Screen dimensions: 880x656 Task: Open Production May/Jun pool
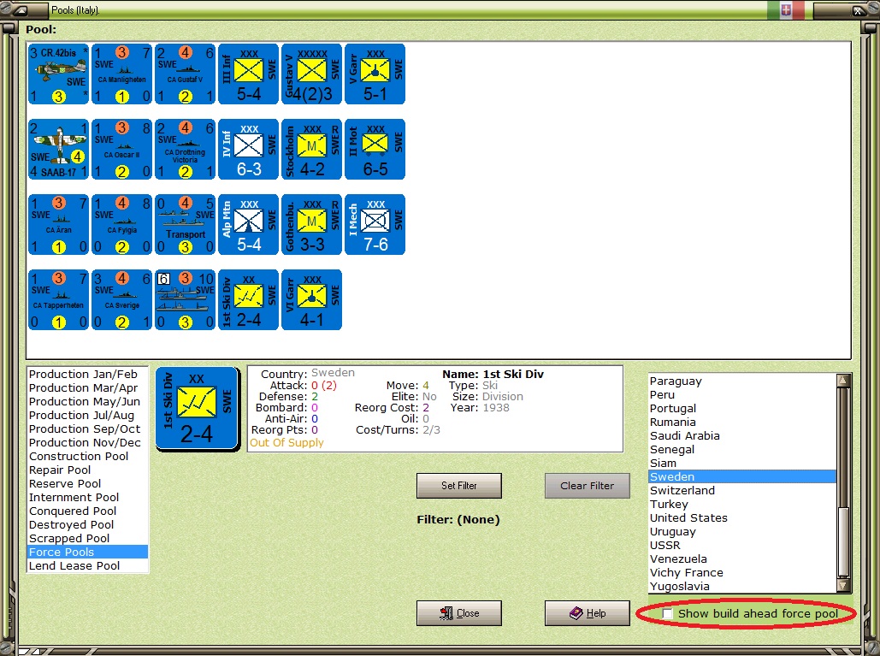pyautogui.click(x=87, y=402)
